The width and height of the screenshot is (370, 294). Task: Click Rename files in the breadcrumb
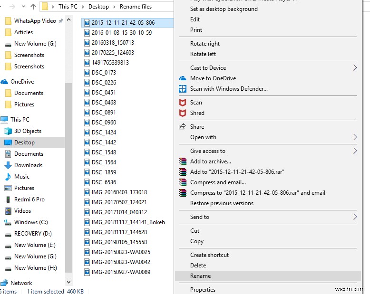click(136, 7)
